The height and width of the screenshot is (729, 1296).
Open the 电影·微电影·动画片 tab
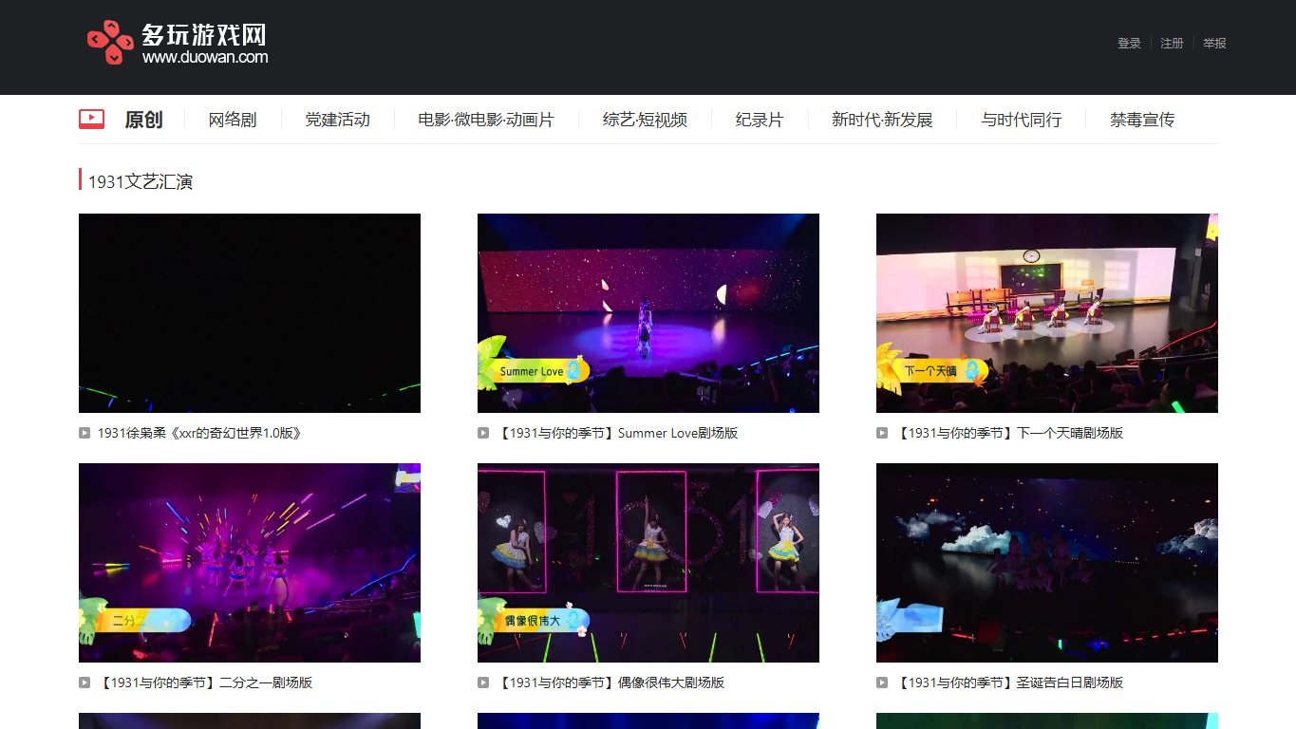tap(486, 120)
